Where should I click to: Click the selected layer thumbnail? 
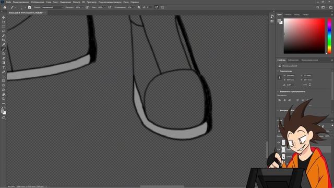pos(283,149)
